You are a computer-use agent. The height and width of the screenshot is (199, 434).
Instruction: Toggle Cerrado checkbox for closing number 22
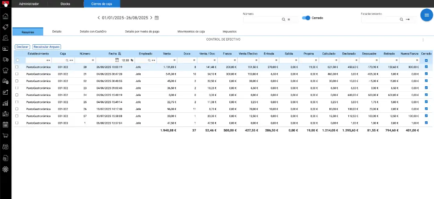click(x=426, y=81)
